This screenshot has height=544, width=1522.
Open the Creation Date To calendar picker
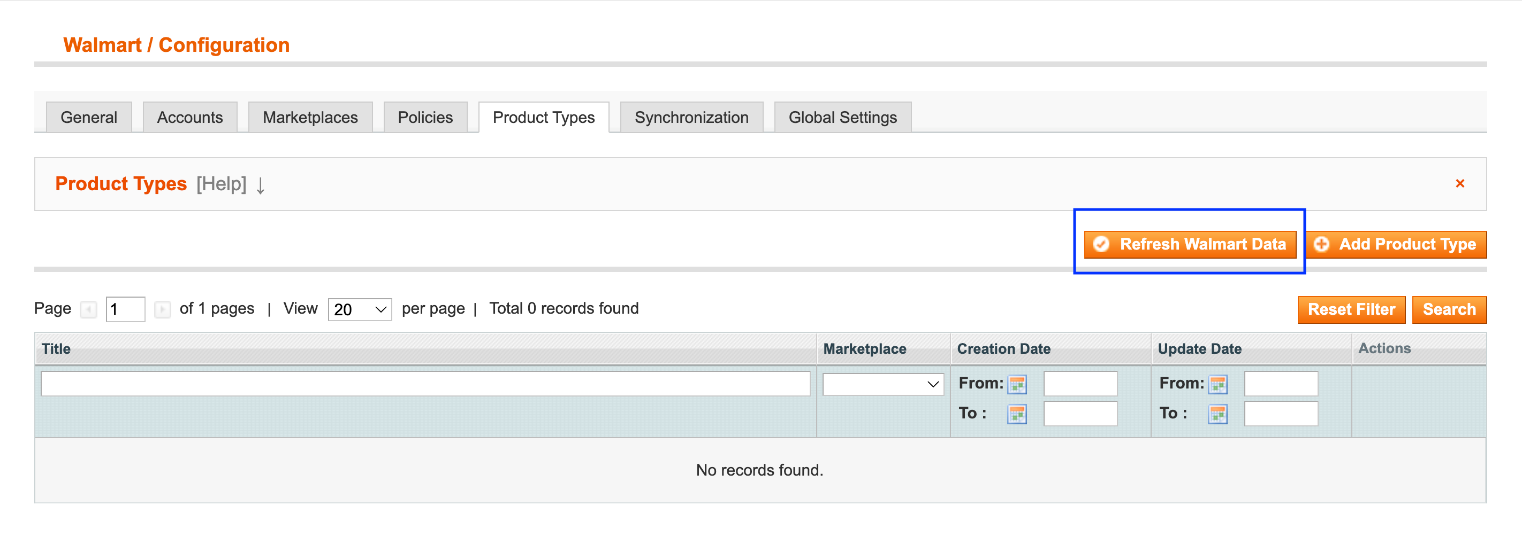click(x=1017, y=413)
